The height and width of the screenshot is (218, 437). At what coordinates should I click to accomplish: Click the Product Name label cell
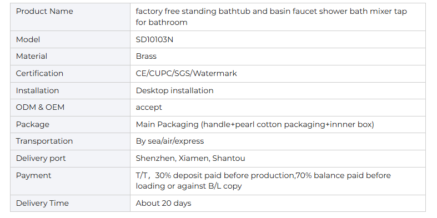(x=70, y=17)
